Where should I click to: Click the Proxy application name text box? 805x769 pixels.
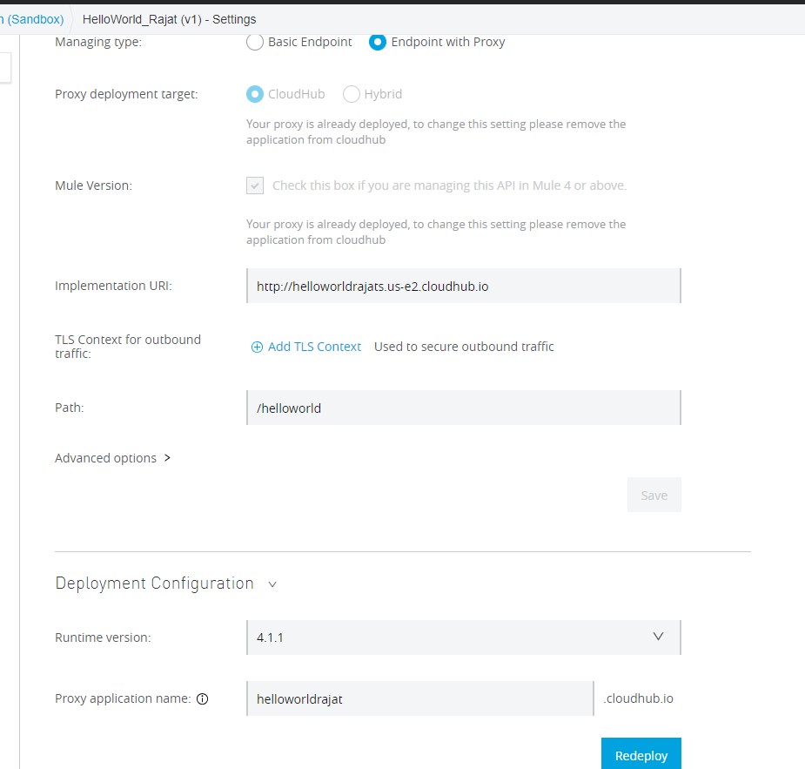point(419,698)
